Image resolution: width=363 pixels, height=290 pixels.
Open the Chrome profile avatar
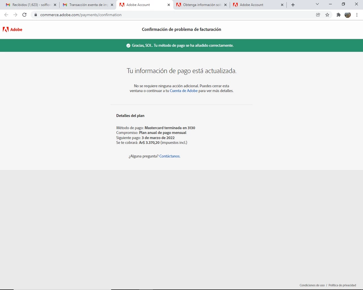348,15
